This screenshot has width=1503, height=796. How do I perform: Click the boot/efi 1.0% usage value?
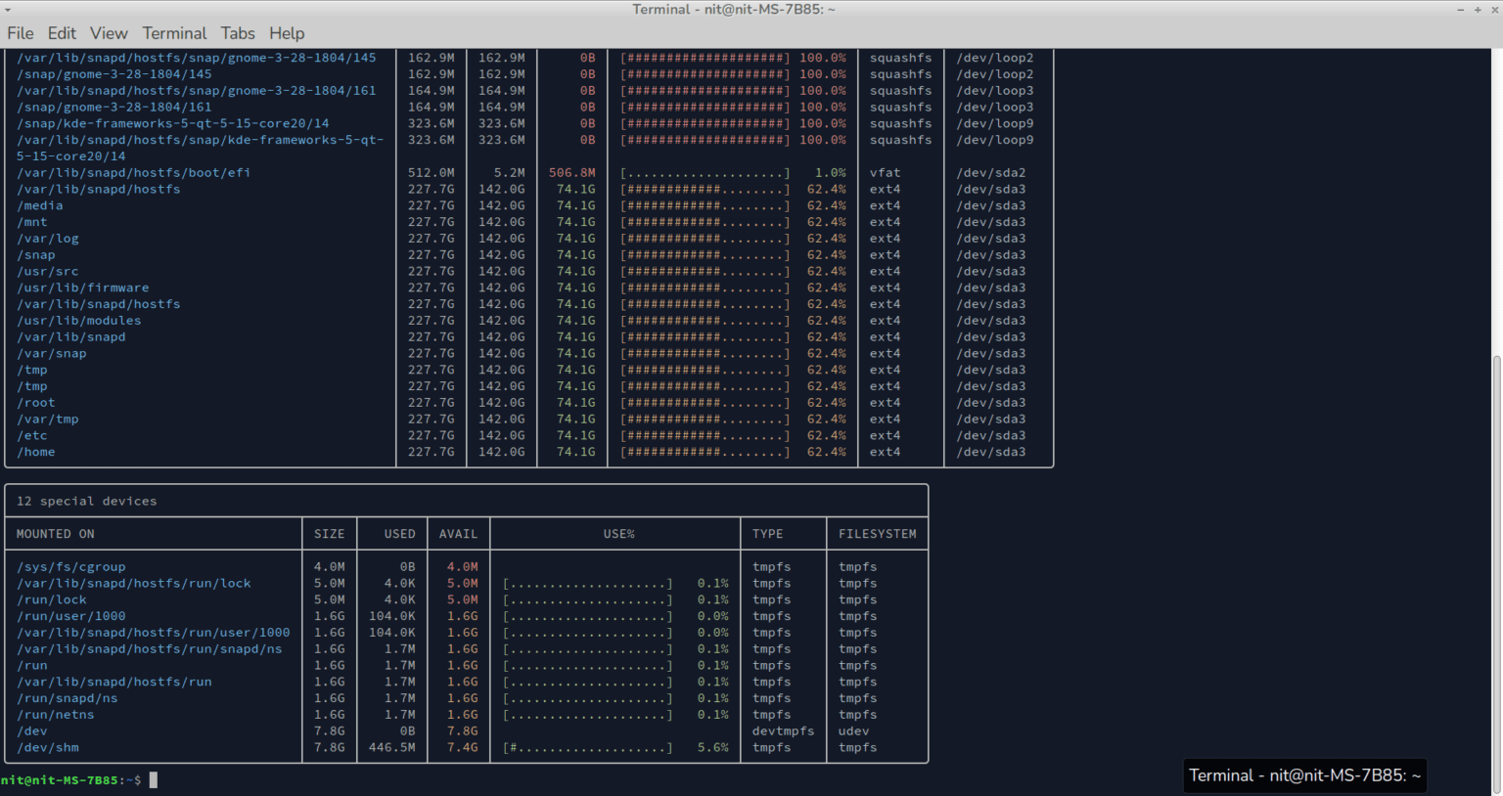(832, 172)
